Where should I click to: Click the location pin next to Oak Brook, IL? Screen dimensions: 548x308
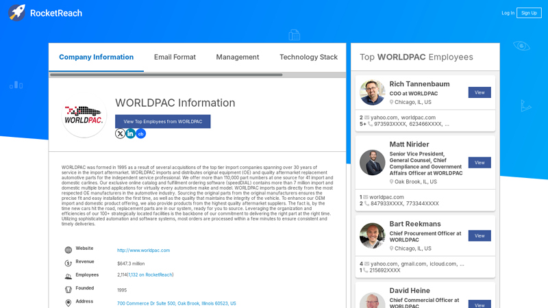click(391, 182)
